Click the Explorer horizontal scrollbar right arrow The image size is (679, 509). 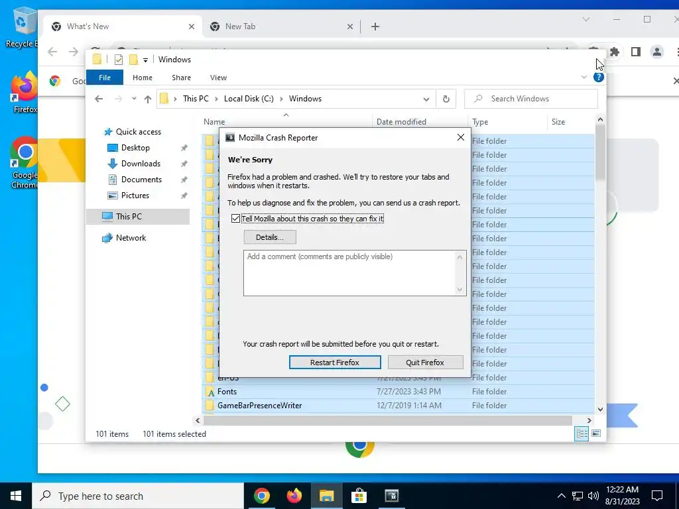pyautogui.click(x=589, y=420)
